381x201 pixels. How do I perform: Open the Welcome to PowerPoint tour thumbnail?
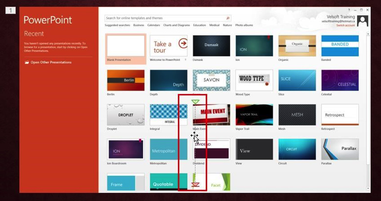169,46
